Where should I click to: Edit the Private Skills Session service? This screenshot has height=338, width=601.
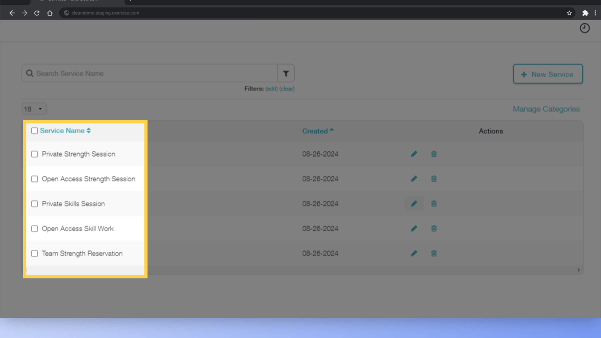pyautogui.click(x=414, y=204)
